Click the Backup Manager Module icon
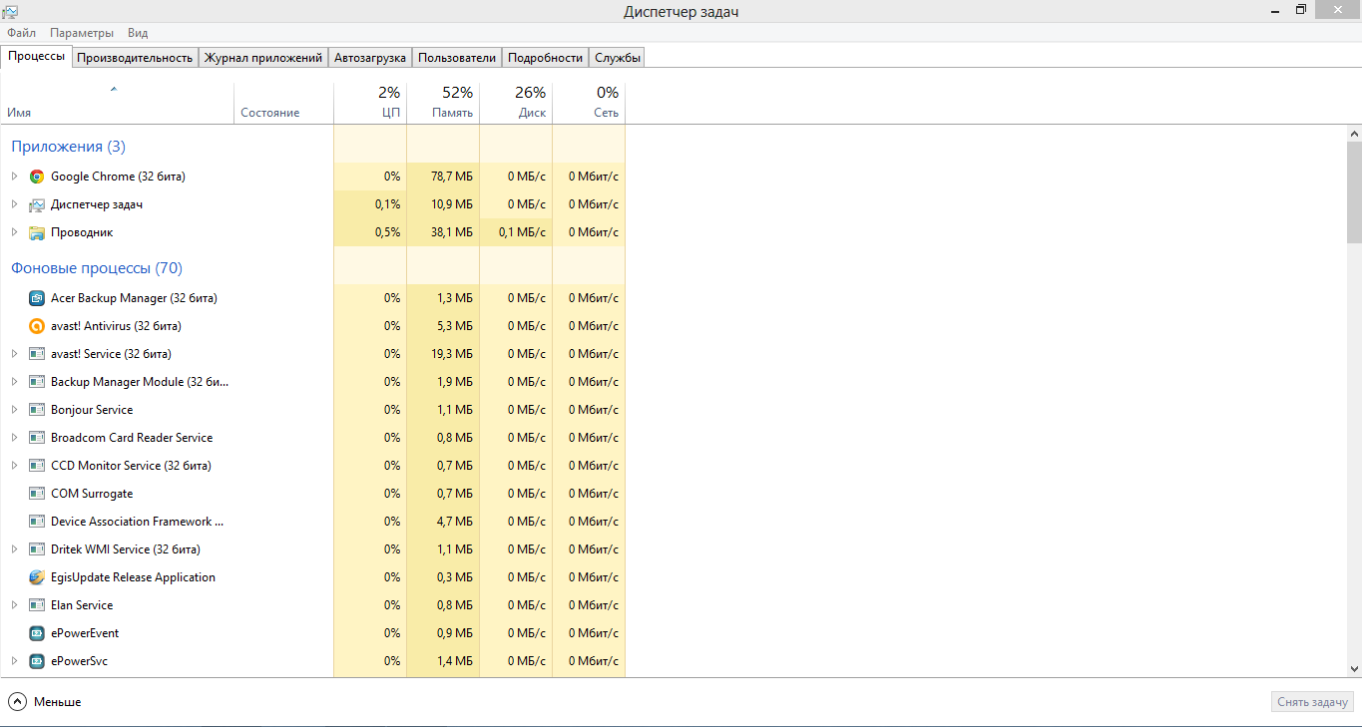1362x727 pixels. click(x=37, y=382)
